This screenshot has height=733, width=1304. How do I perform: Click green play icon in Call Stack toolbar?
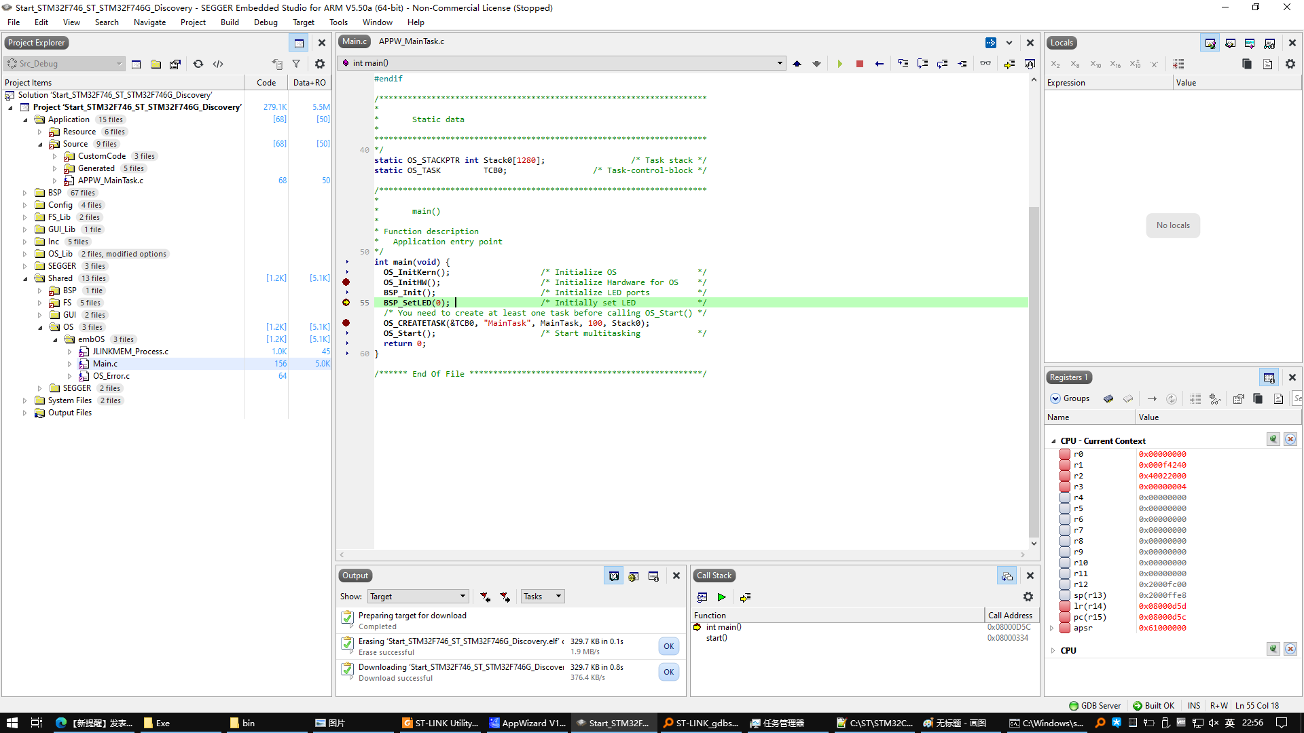click(x=722, y=597)
